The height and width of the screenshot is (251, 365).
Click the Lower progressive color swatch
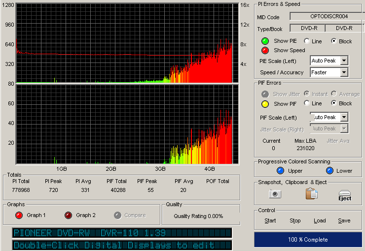(x=329, y=171)
